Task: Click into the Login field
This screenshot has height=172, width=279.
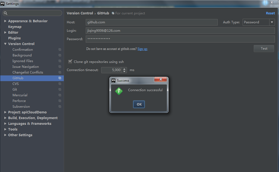Action: [x=180, y=31]
